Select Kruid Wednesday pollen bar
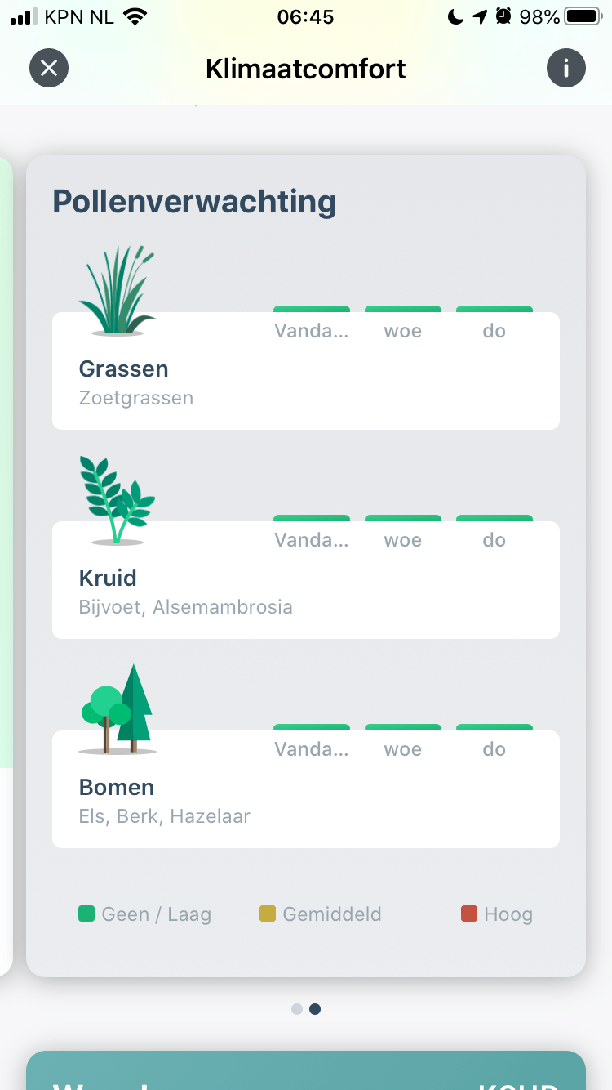The width and height of the screenshot is (612, 1090). pos(403,520)
